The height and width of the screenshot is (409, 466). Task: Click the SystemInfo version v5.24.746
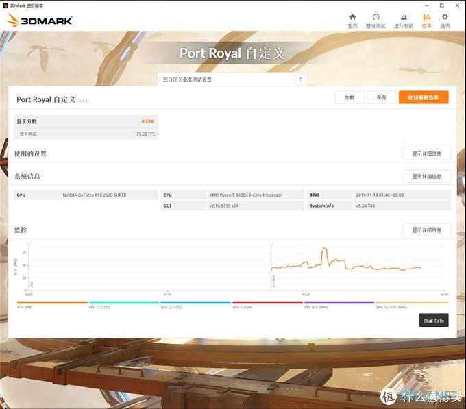point(365,206)
